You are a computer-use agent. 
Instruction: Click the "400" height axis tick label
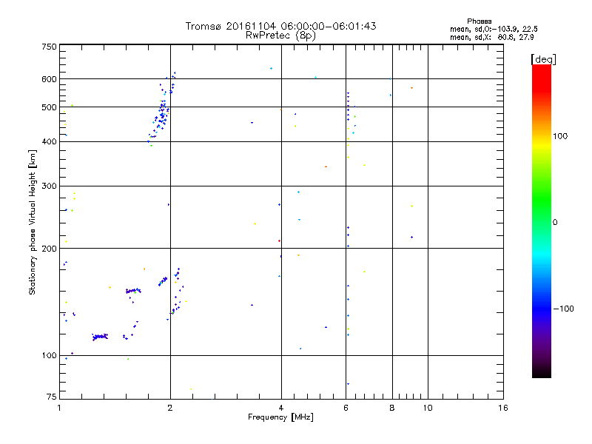[x=50, y=142]
